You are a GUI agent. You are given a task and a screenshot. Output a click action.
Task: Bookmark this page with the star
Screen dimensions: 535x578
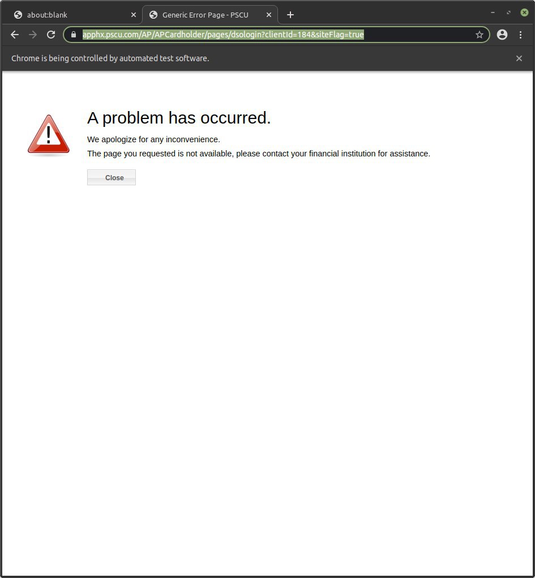[479, 35]
